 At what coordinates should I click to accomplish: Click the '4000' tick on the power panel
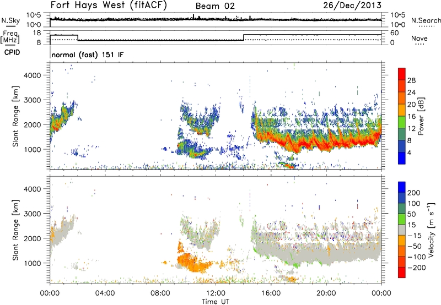tap(32, 75)
